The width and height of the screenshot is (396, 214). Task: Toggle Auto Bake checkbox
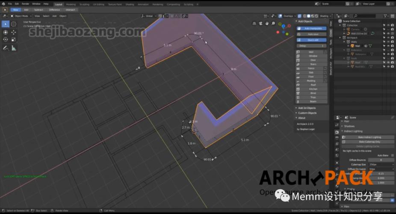[392, 155]
